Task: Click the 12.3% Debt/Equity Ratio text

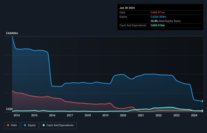Action: pos(166,21)
